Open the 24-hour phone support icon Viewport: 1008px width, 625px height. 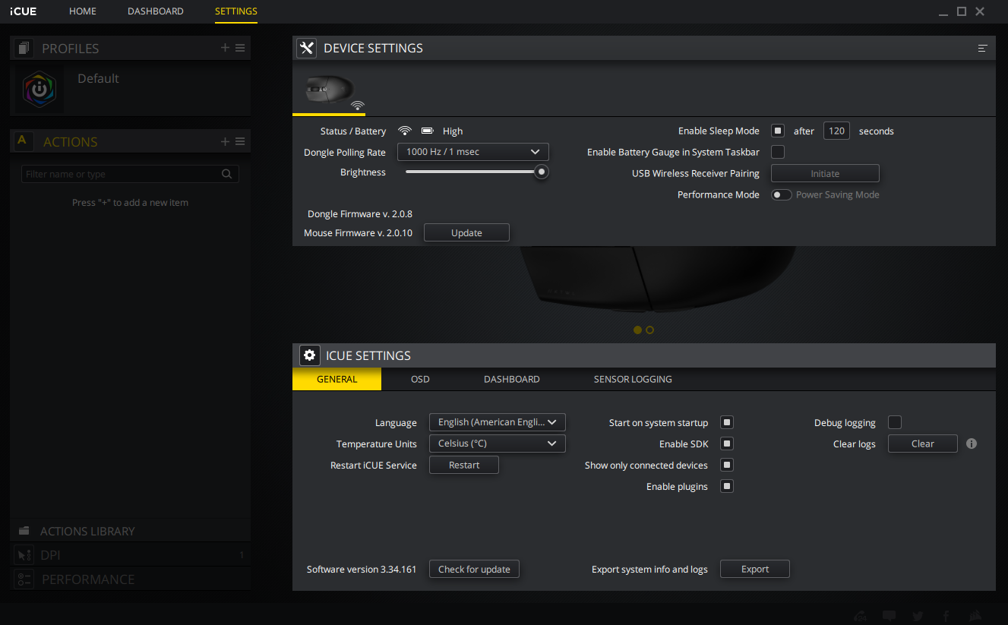[861, 616]
